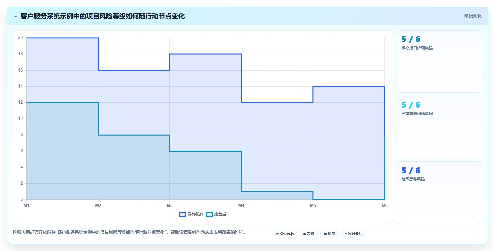Click the y-axis label 6
495x251 pixels.
click(x=21, y=151)
